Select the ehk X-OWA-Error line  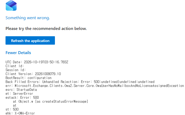[x=20, y=113]
